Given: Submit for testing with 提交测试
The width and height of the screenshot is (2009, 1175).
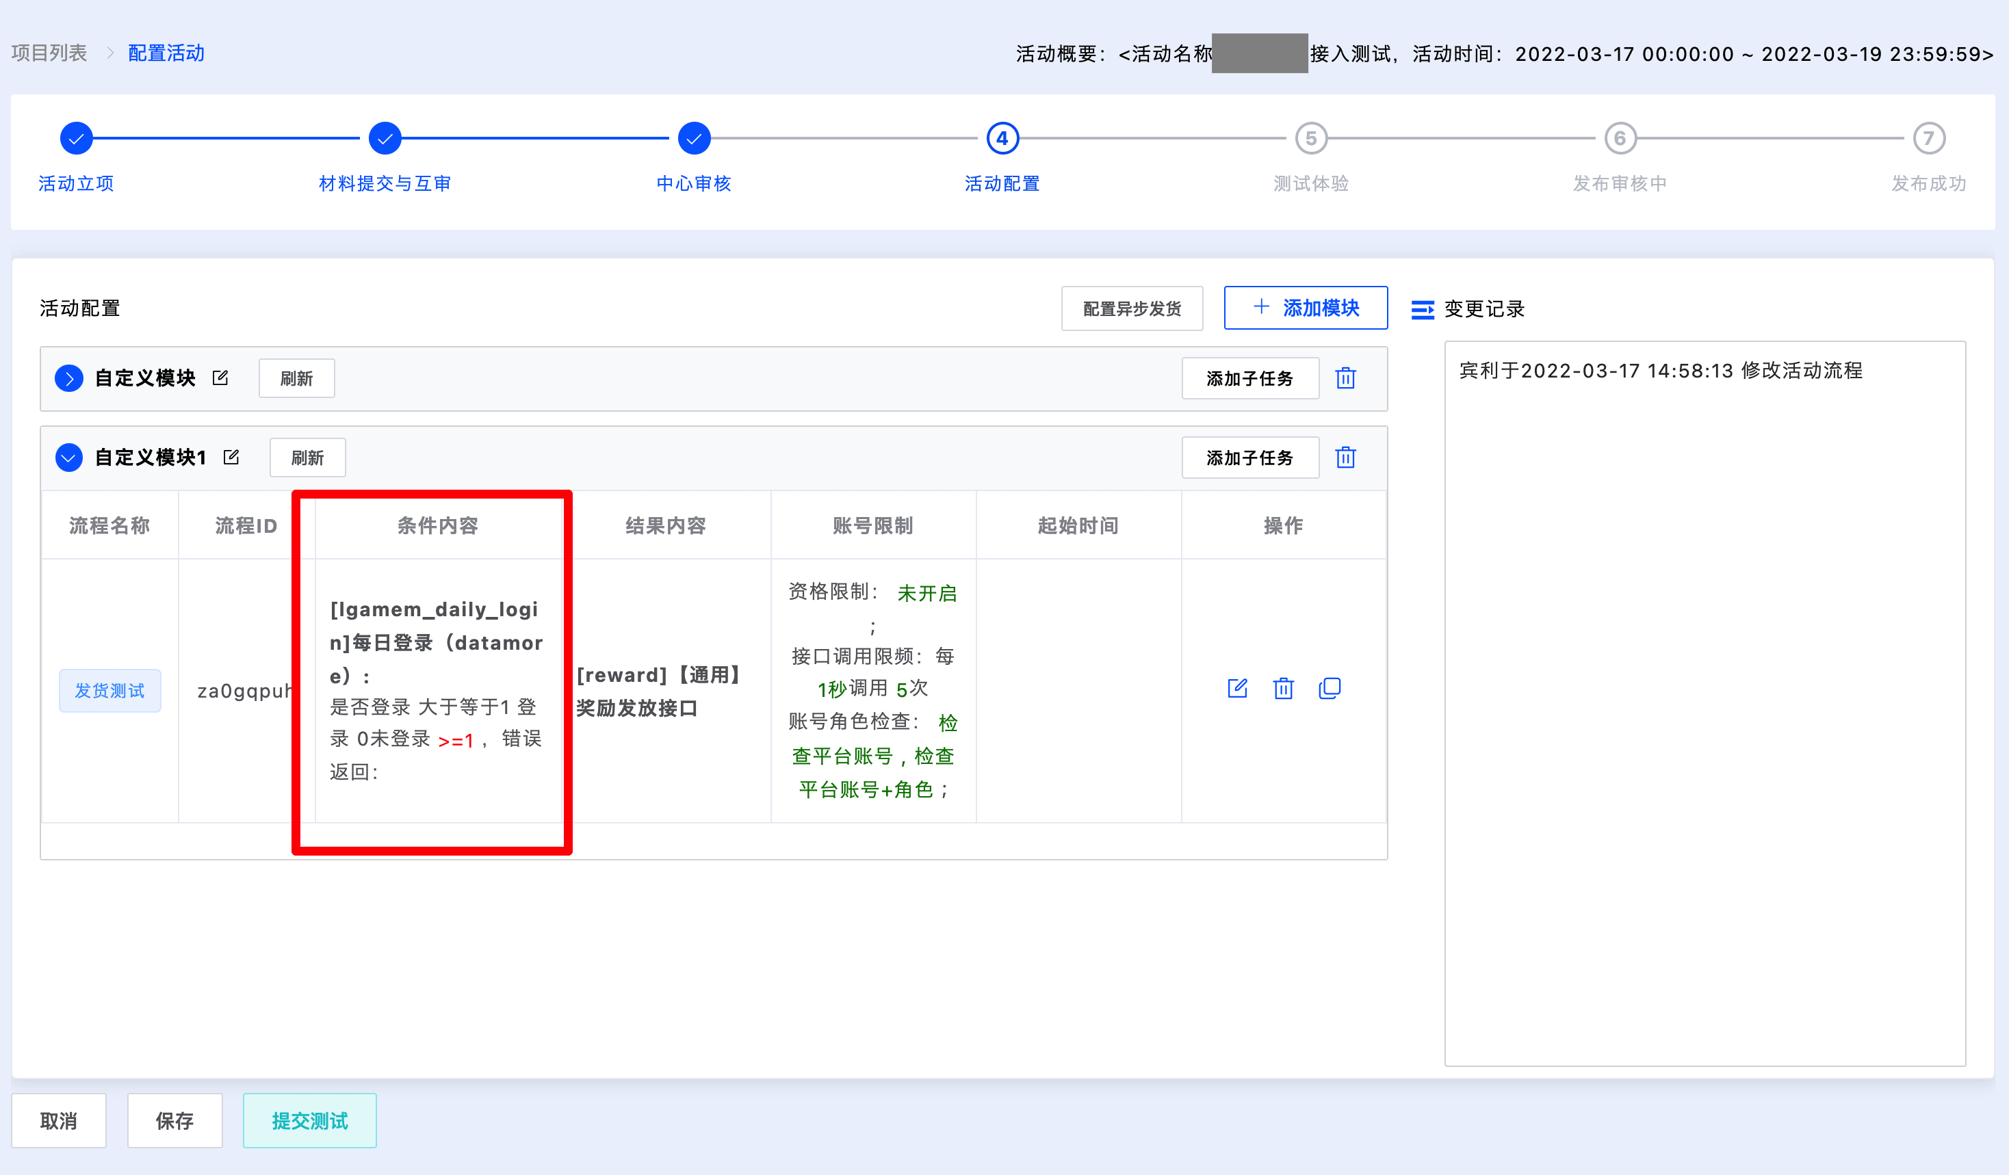Looking at the screenshot, I should pyautogui.click(x=309, y=1121).
